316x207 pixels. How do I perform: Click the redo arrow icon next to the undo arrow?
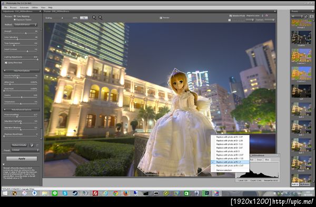(x=37, y=145)
